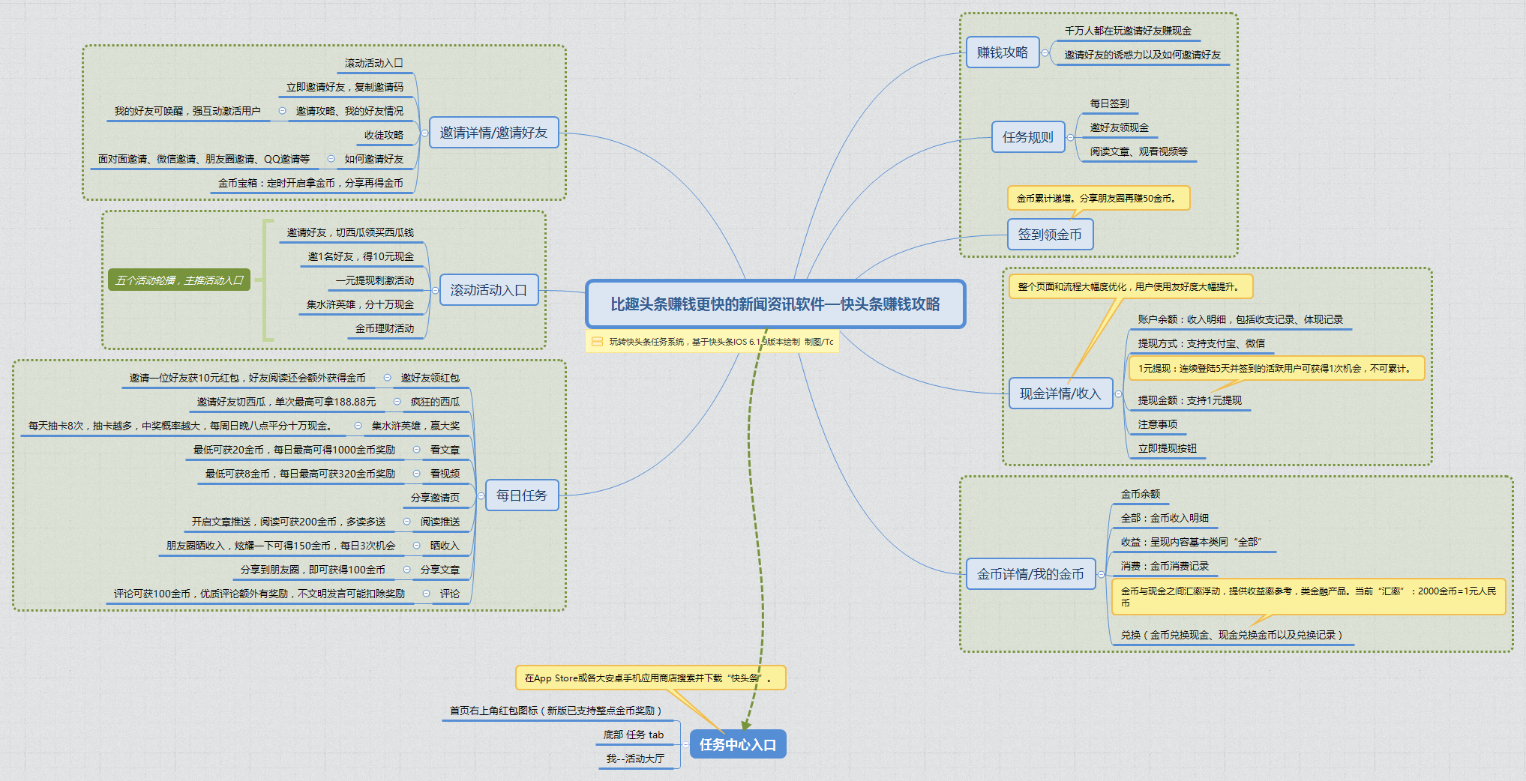Select subtopic 金币宝箱:定时开启拿金币
This screenshot has height=781, width=1526.
click(x=310, y=184)
